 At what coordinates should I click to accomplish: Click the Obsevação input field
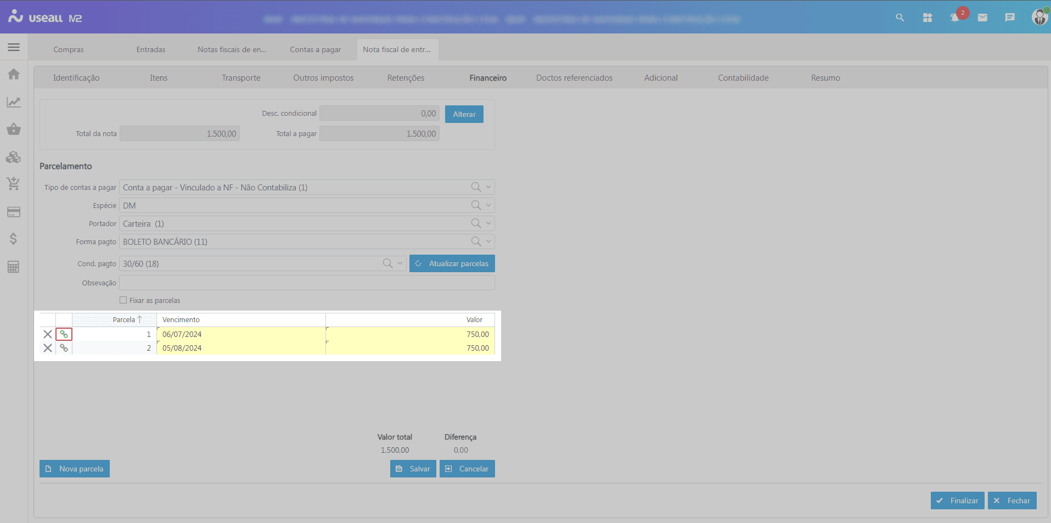[307, 283]
